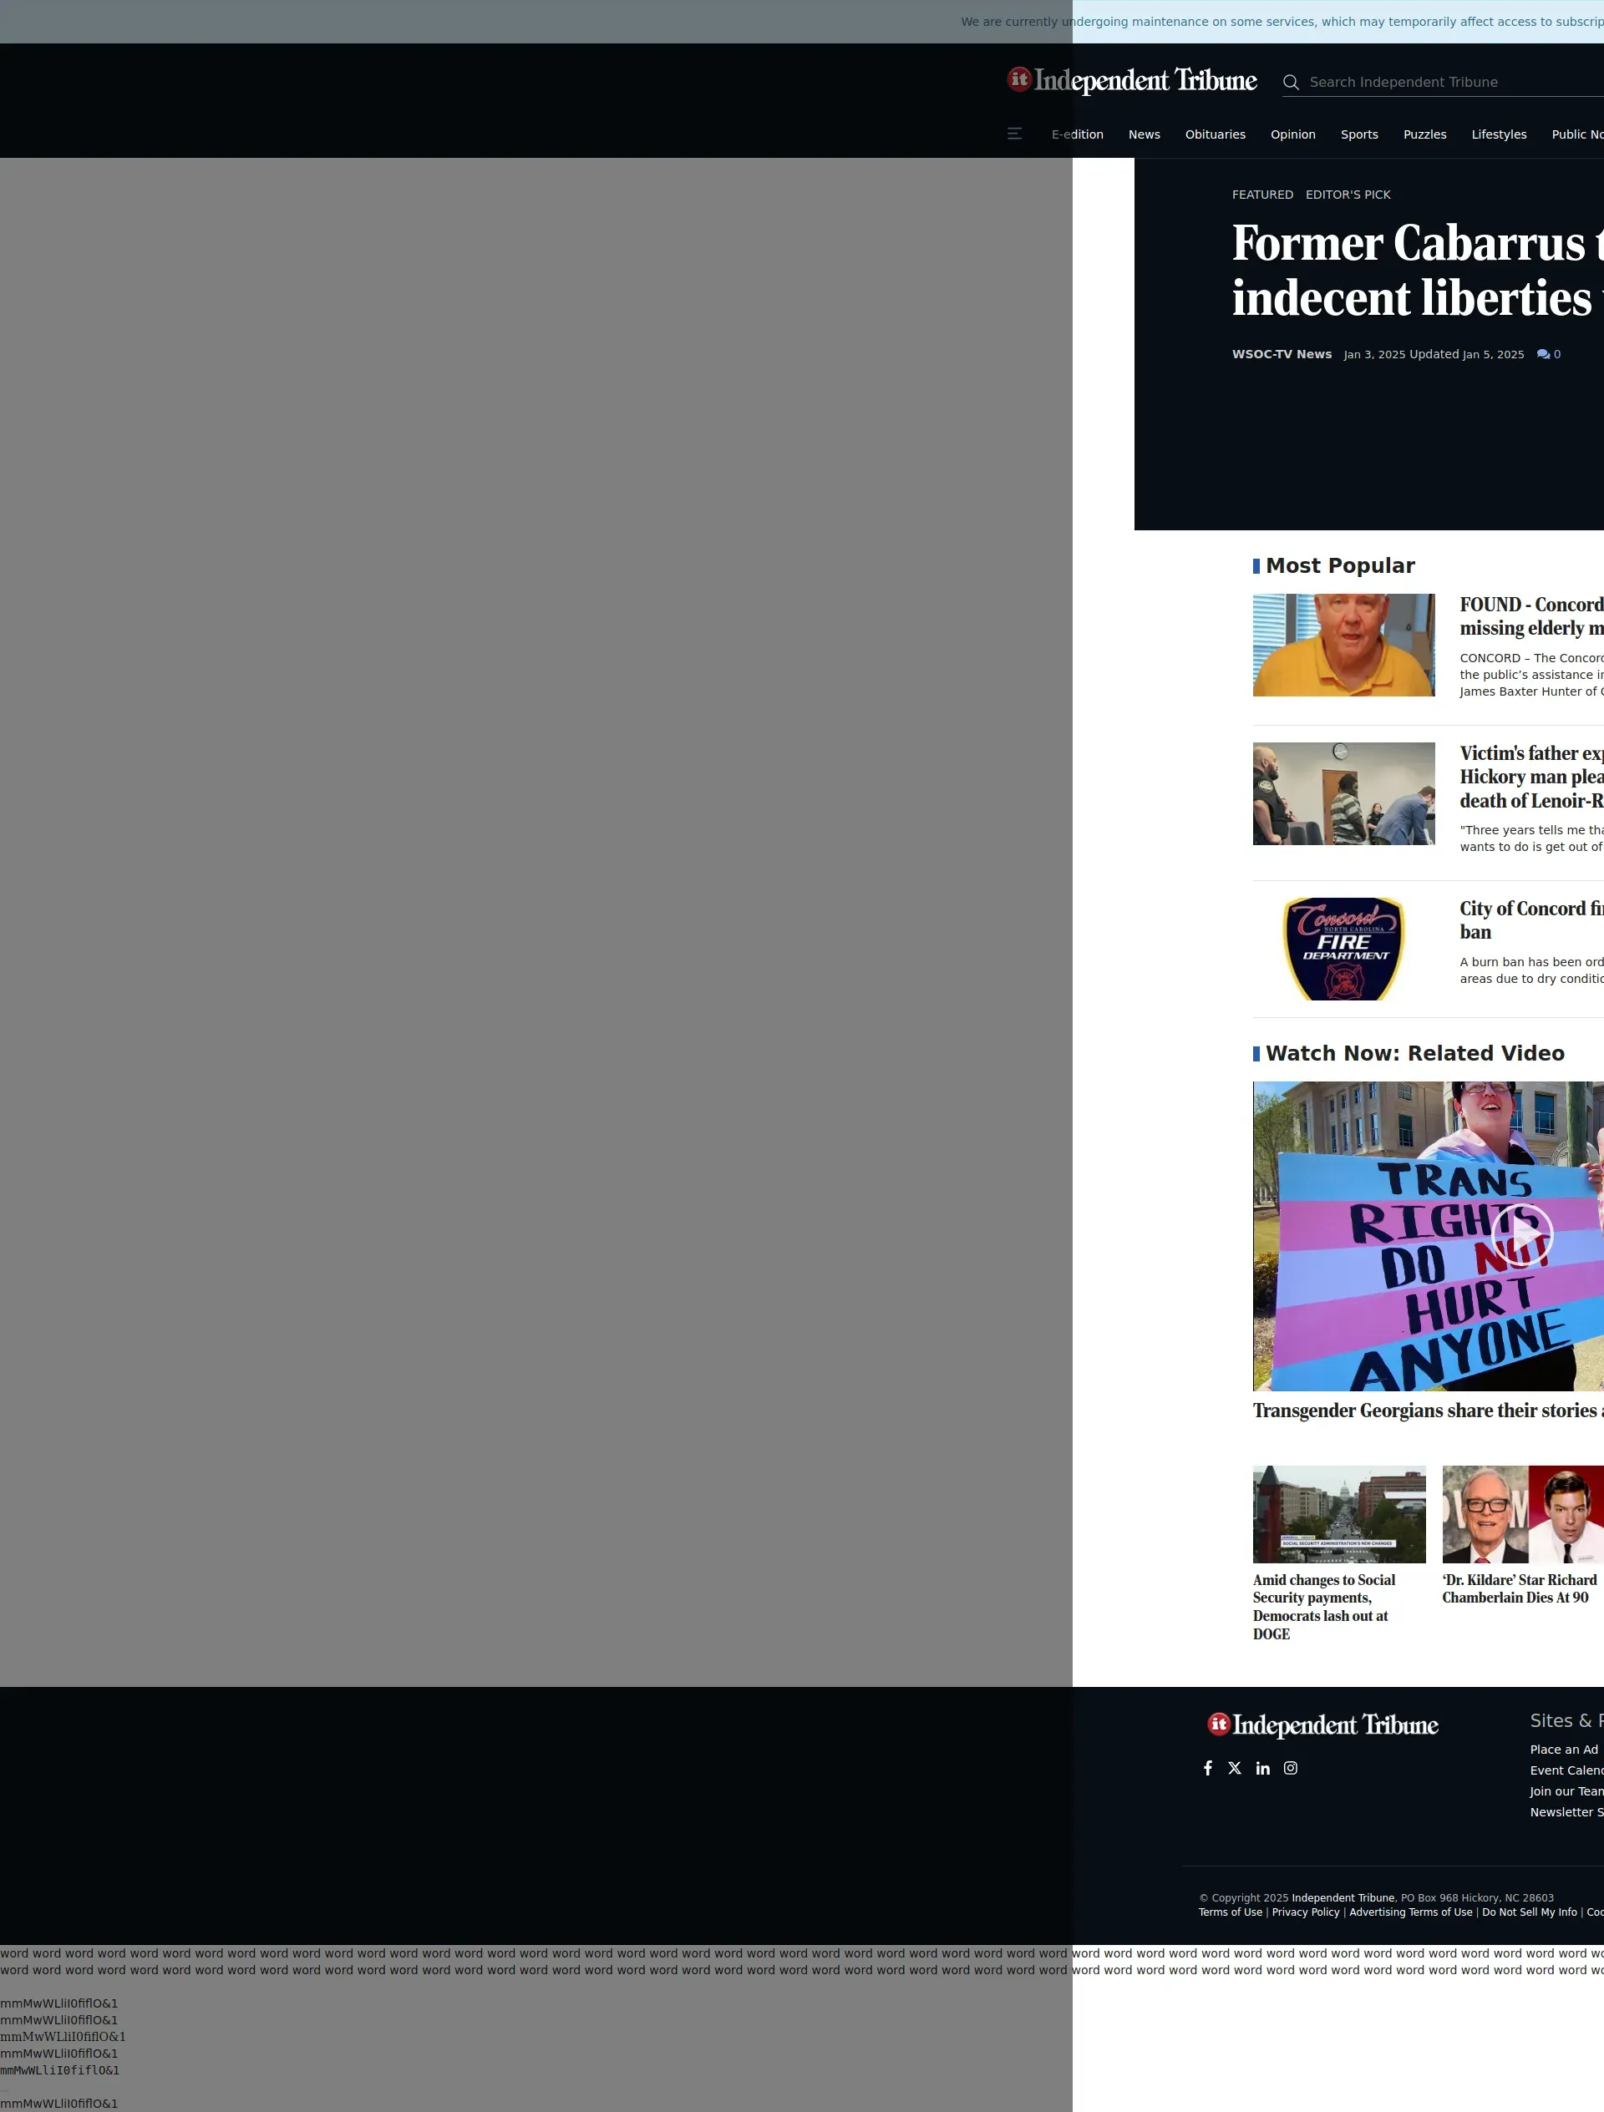The width and height of the screenshot is (1604, 2112).
Task: Open Social Security DOGE video thumbnail
Action: 1338,1514
